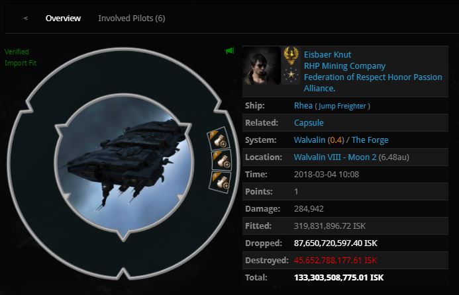
Task: Open Eisbaer Knut's pilot portrait
Action: (x=262, y=65)
